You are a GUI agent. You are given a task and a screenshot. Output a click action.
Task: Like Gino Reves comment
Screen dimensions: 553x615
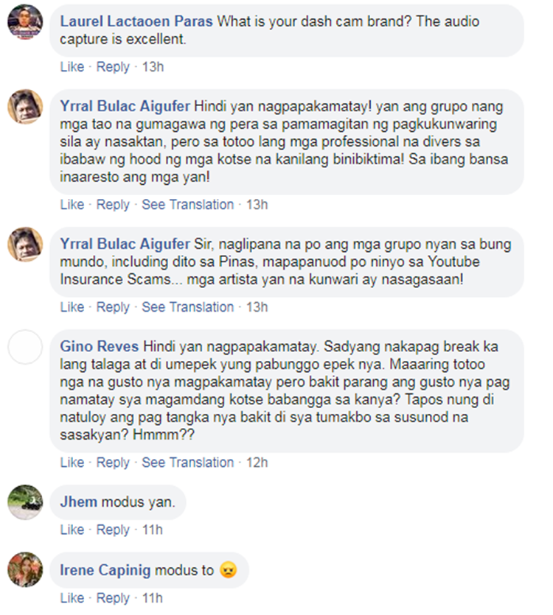tap(72, 463)
